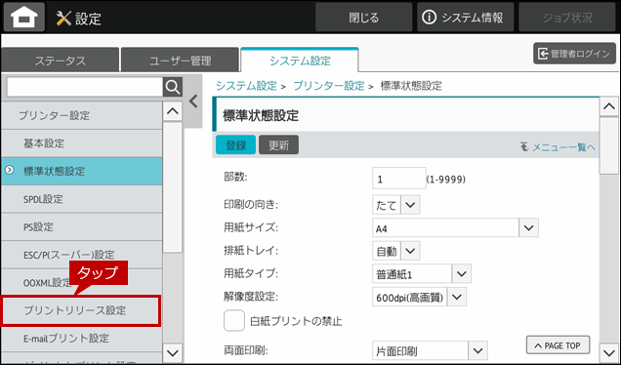This screenshot has height=365, width=621.
Task: Click PAGE TOP button
Action: (x=558, y=345)
